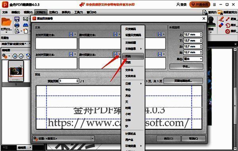Click the 开通会员 membership button
238x151 pixels.
pos(200,4)
